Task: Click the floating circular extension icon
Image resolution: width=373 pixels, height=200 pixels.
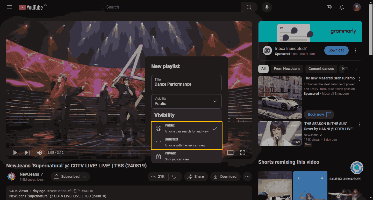Action: [357, 168]
